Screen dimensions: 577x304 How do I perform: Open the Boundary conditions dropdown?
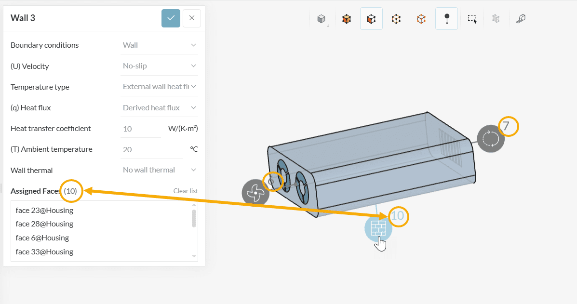pos(159,45)
